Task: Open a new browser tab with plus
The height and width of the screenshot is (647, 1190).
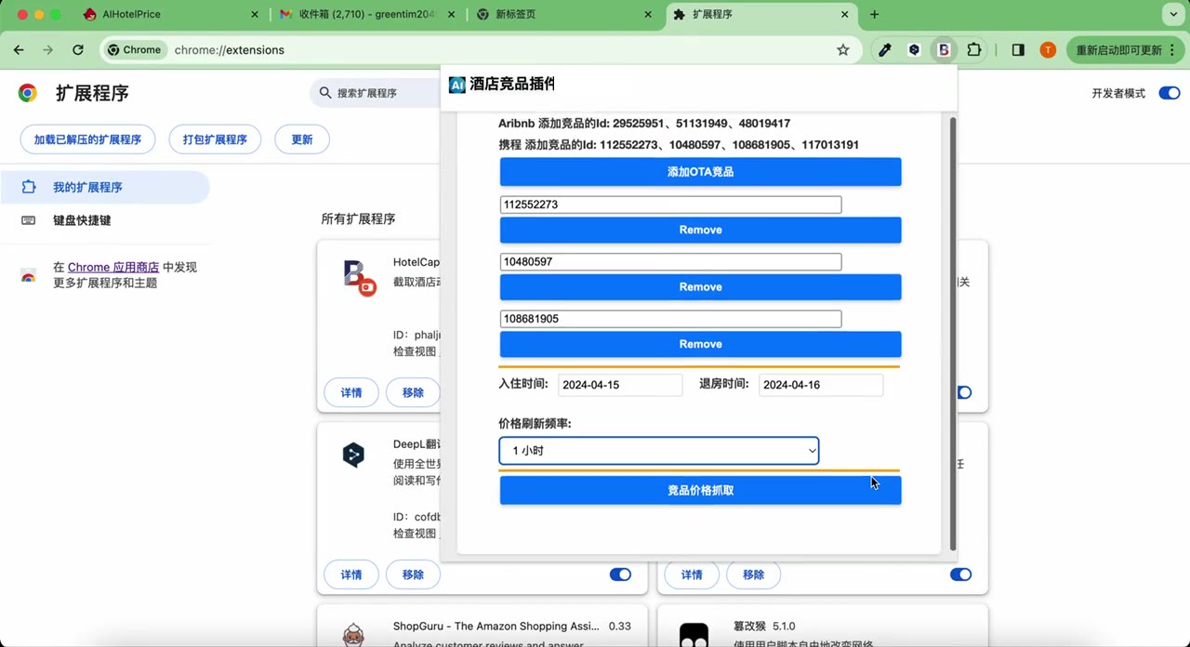Action: click(874, 15)
